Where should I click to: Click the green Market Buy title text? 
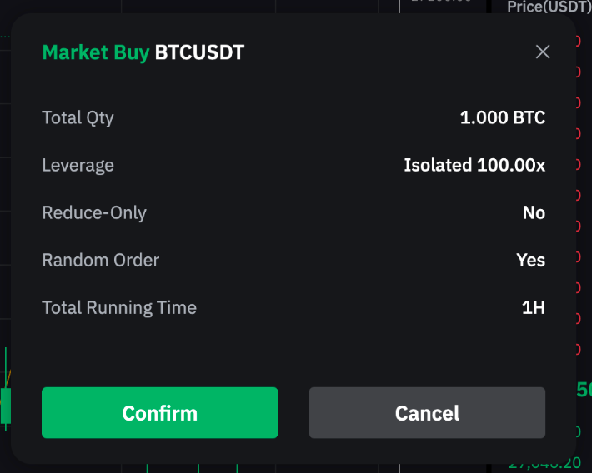[95, 52]
